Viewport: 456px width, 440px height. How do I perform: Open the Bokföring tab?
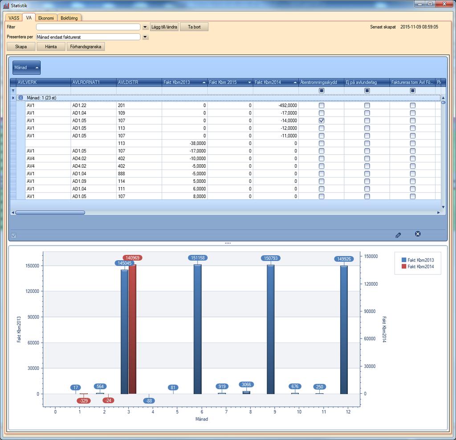coord(69,18)
